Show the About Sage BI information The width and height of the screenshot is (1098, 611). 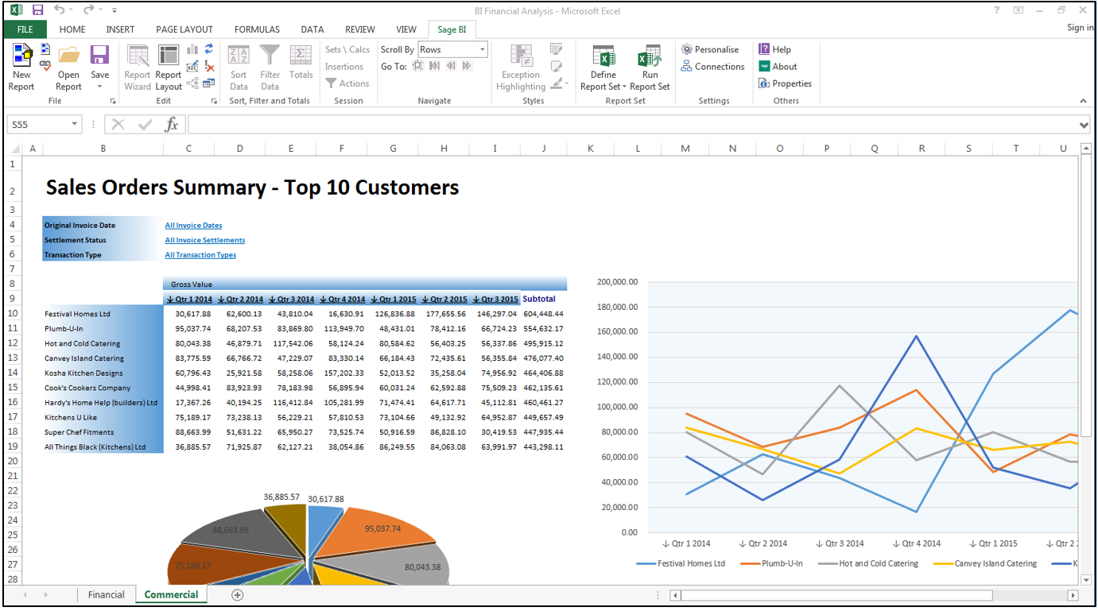coord(778,67)
